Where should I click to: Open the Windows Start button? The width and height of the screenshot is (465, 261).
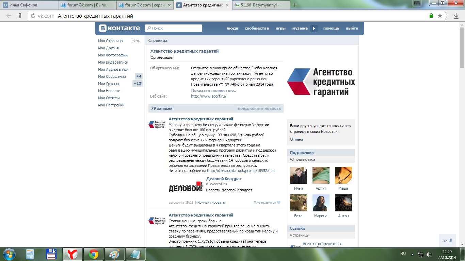[x=9, y=254]
